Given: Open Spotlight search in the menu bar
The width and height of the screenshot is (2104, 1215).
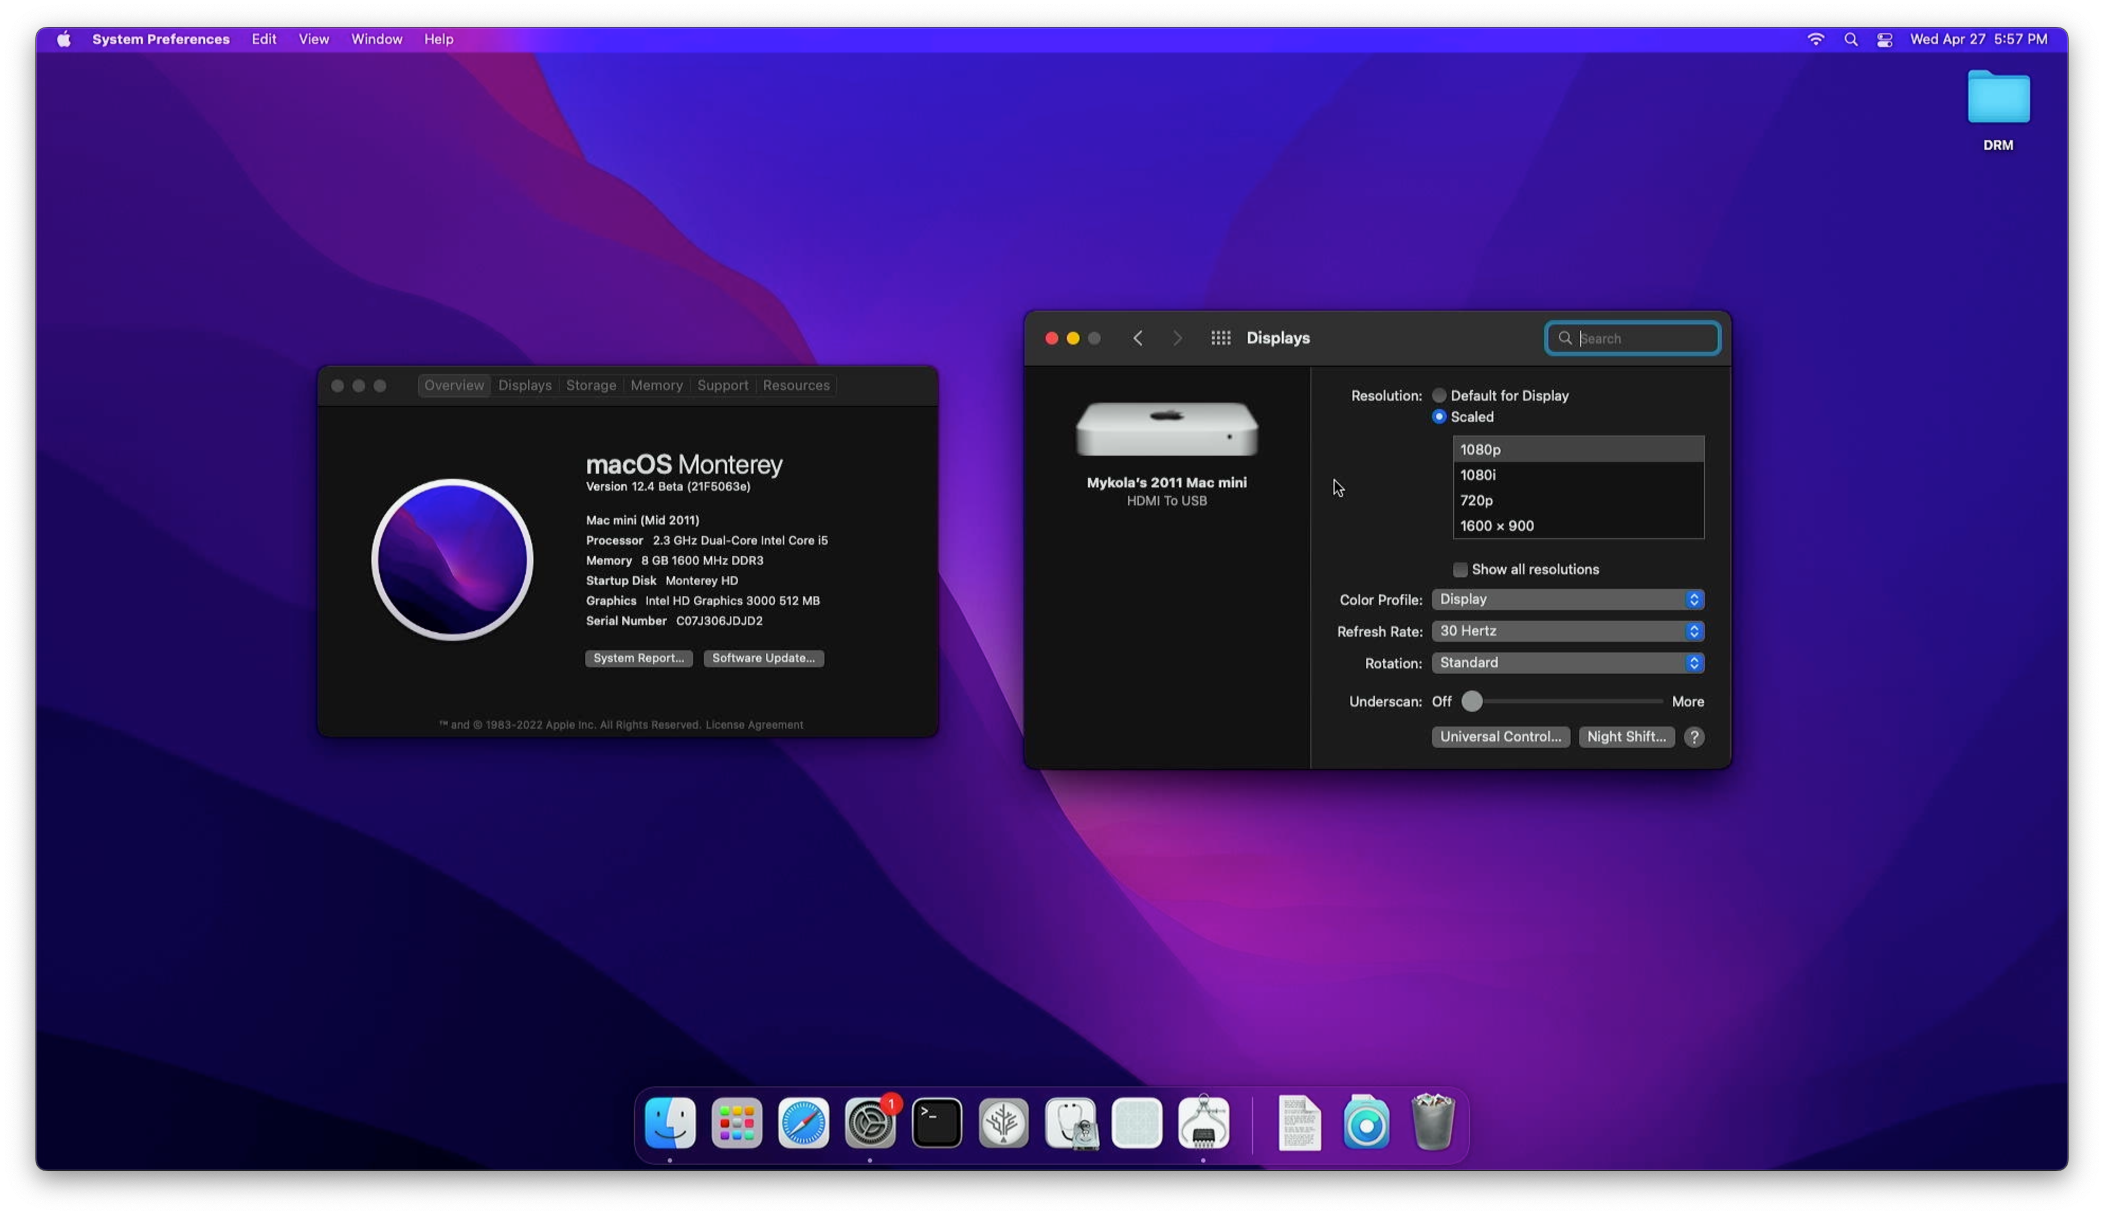Looking at the screenshot, I should [1851, 39].
